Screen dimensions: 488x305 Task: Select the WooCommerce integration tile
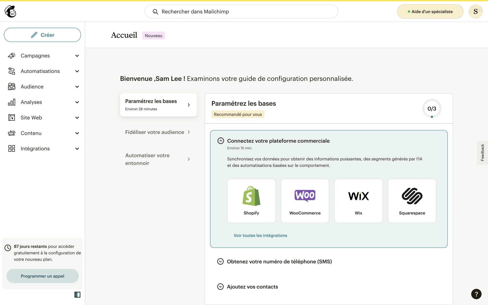pyautogui.click(x=305, y=201)
